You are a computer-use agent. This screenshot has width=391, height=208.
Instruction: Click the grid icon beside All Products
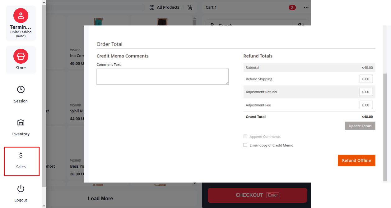point(152,7)
